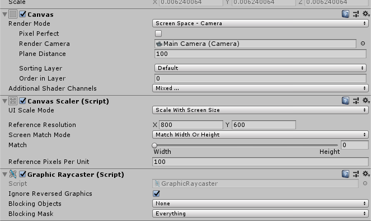Screen dimensions: 371x221
Task: Disable the Canvas component checkbox
Action: click(22, 14)
